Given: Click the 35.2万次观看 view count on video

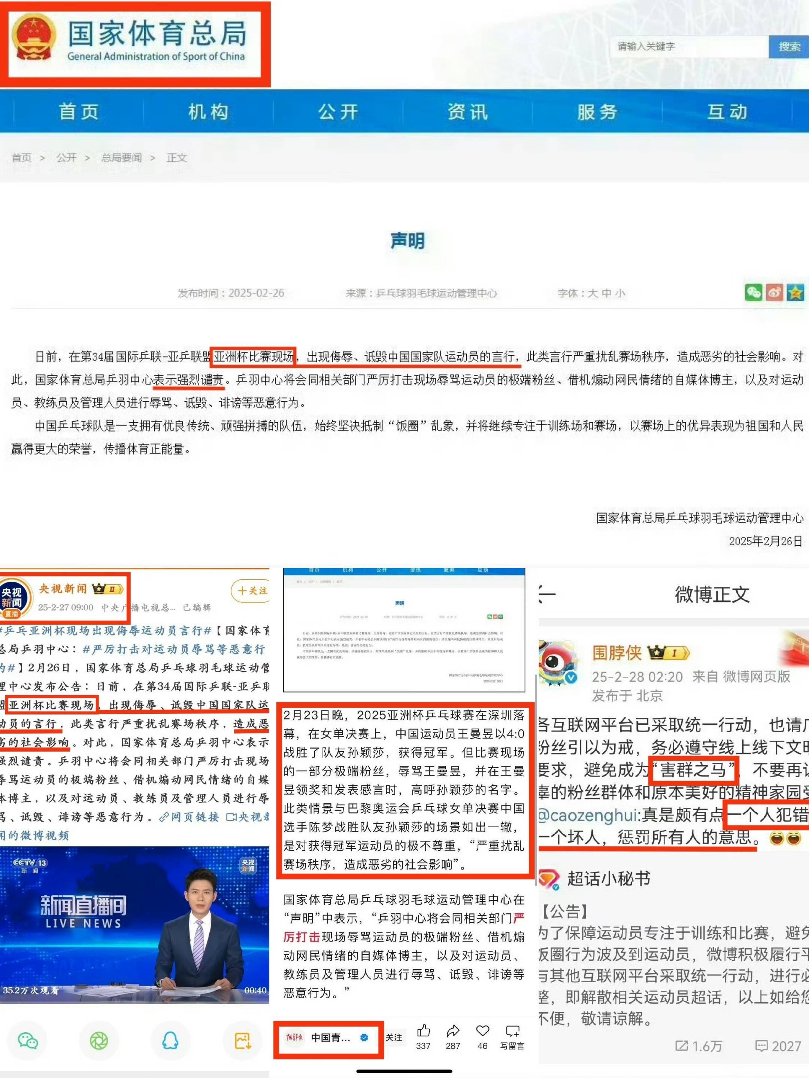Looking at the screenshot, I should 31,990.
